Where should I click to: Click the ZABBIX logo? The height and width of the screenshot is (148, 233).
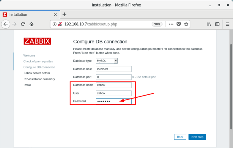[37, 41]
